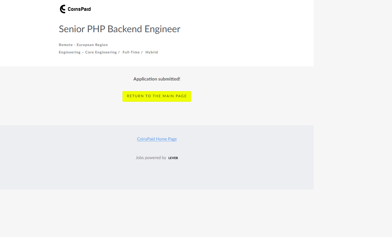
Task: Click the slash separator before 'Hybrid'
Action: point(142,52)
